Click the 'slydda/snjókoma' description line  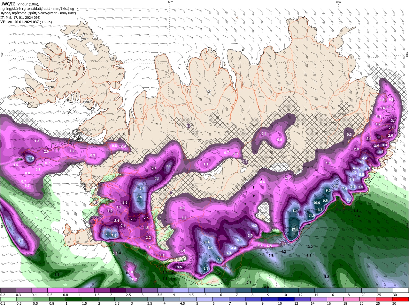click(38, 13)
